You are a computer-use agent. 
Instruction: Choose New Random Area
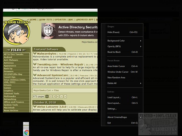pyautogui.click(x=125, y=77)
